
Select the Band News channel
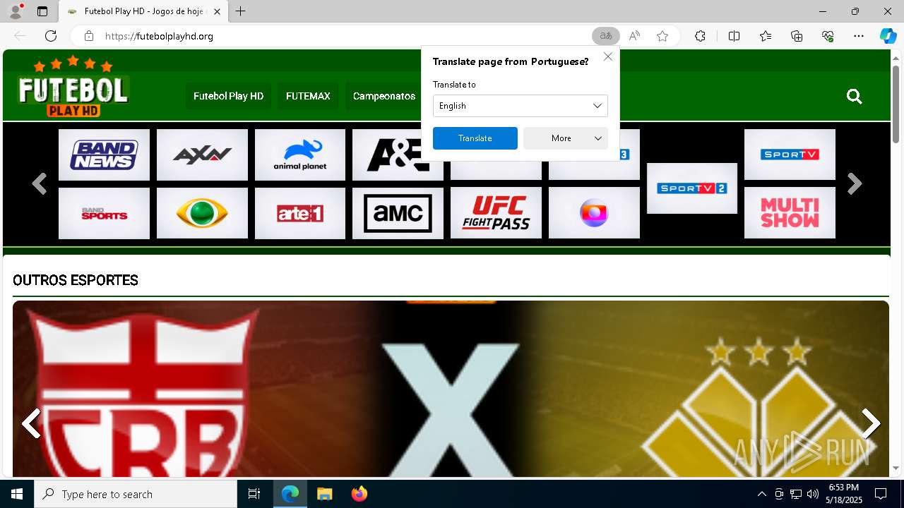(104, 155)
